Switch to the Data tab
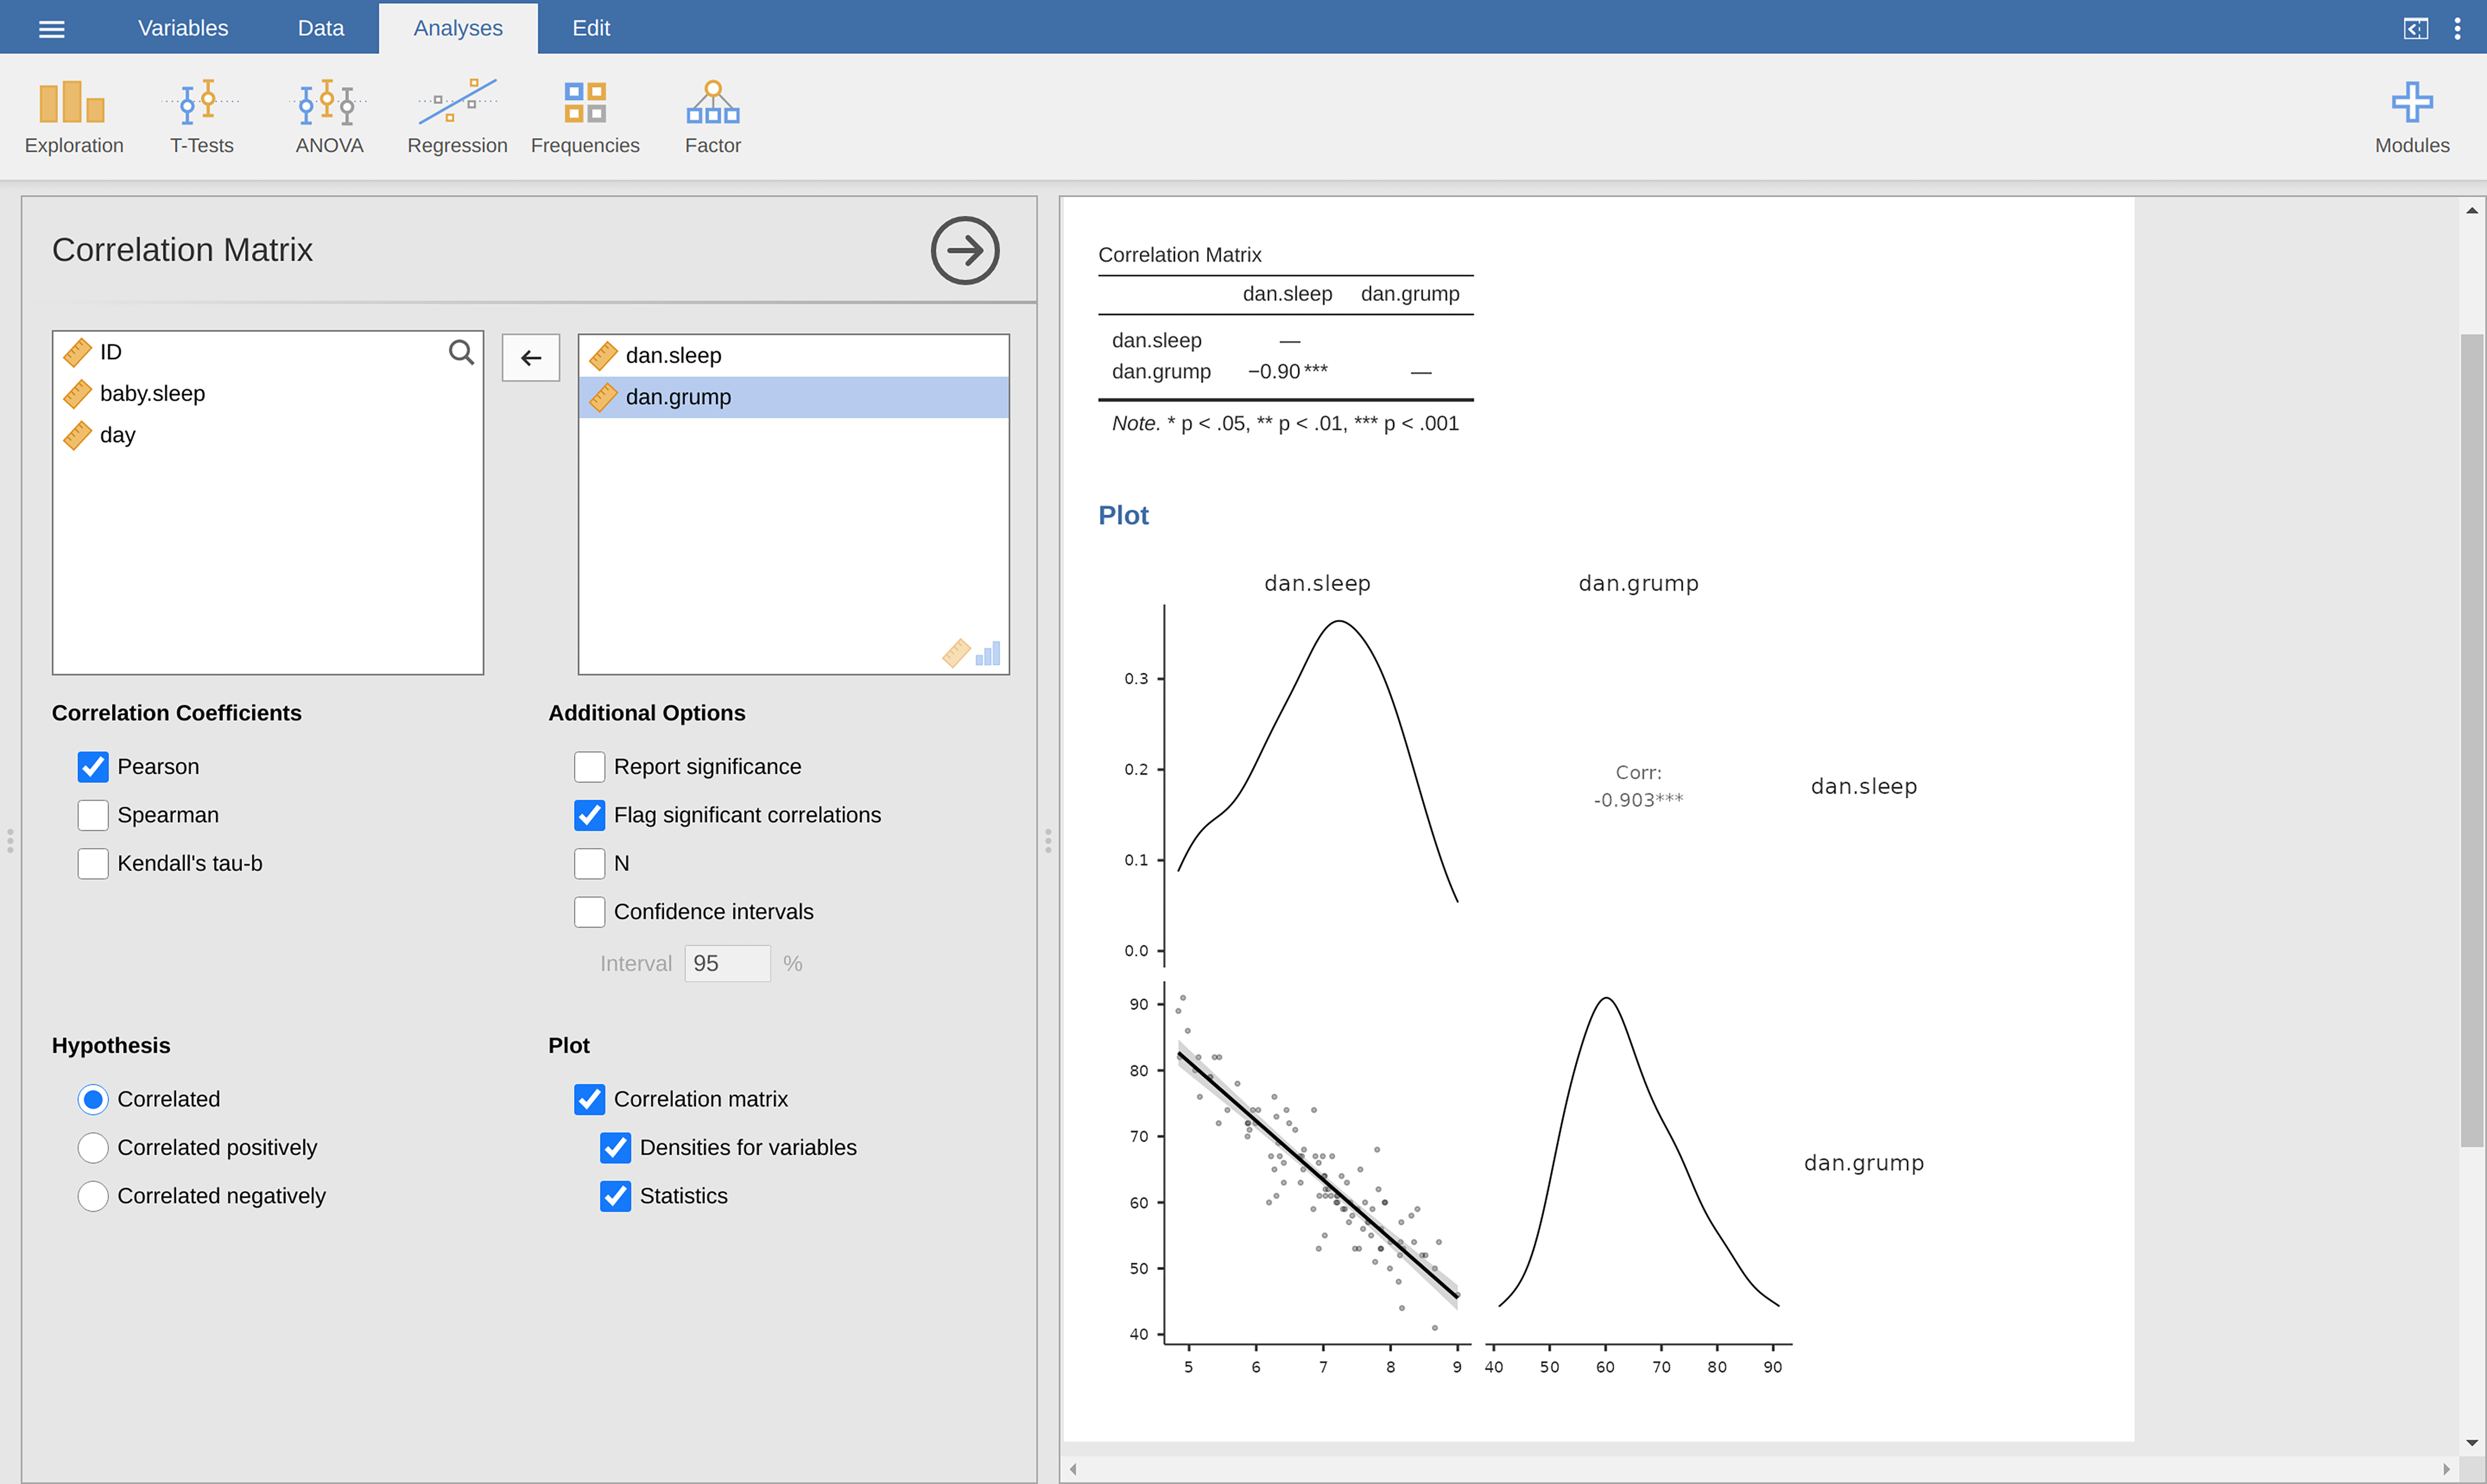 tap(321, 28)
